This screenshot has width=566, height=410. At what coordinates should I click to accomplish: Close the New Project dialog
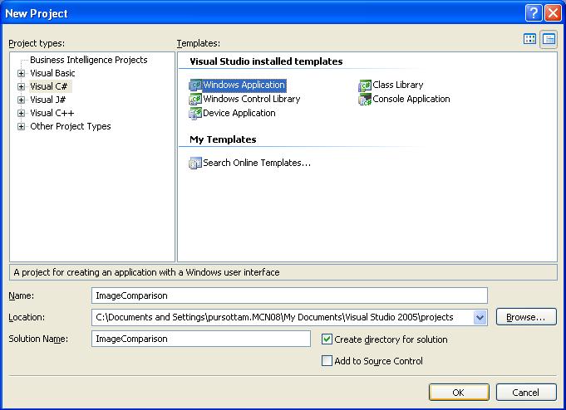point(553,13)
